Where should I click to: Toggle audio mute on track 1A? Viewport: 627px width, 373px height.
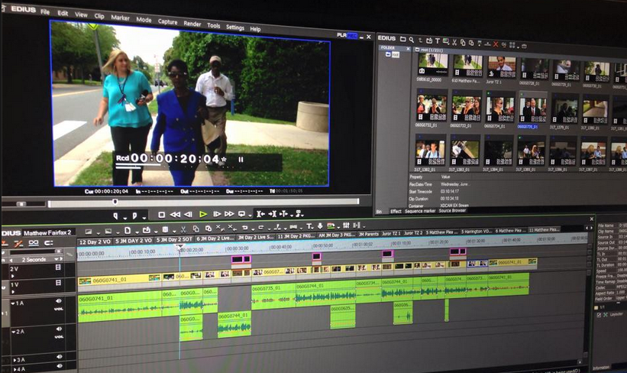(x=58, y=303)
